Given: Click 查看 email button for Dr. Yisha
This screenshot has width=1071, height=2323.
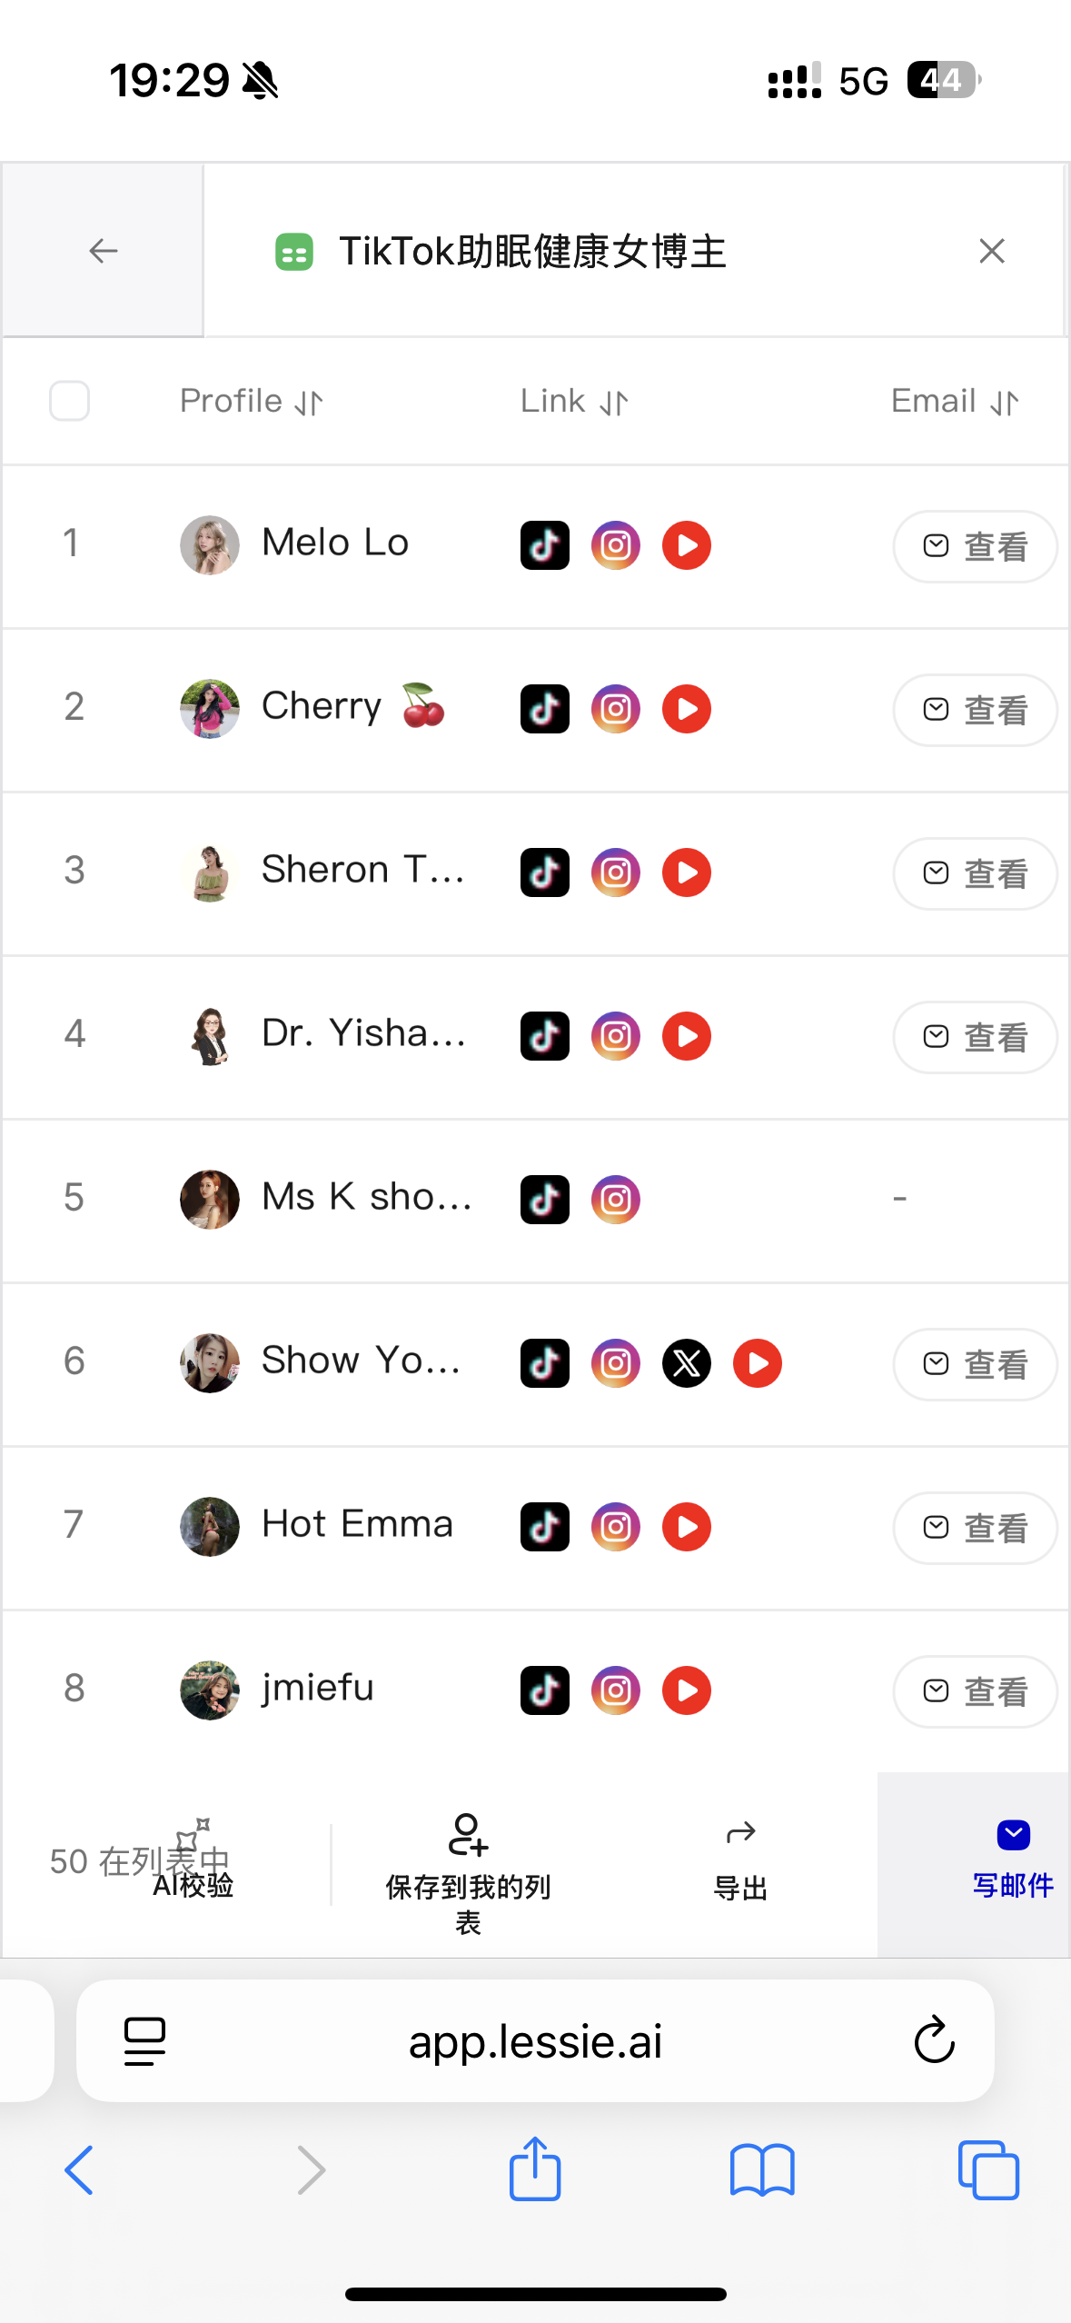Looking at the screenshot, I should (975, 1036).
